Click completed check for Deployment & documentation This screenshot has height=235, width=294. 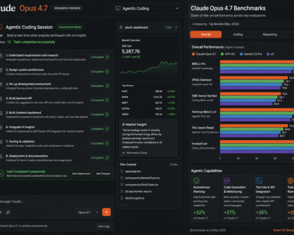(x=107, y=158)
